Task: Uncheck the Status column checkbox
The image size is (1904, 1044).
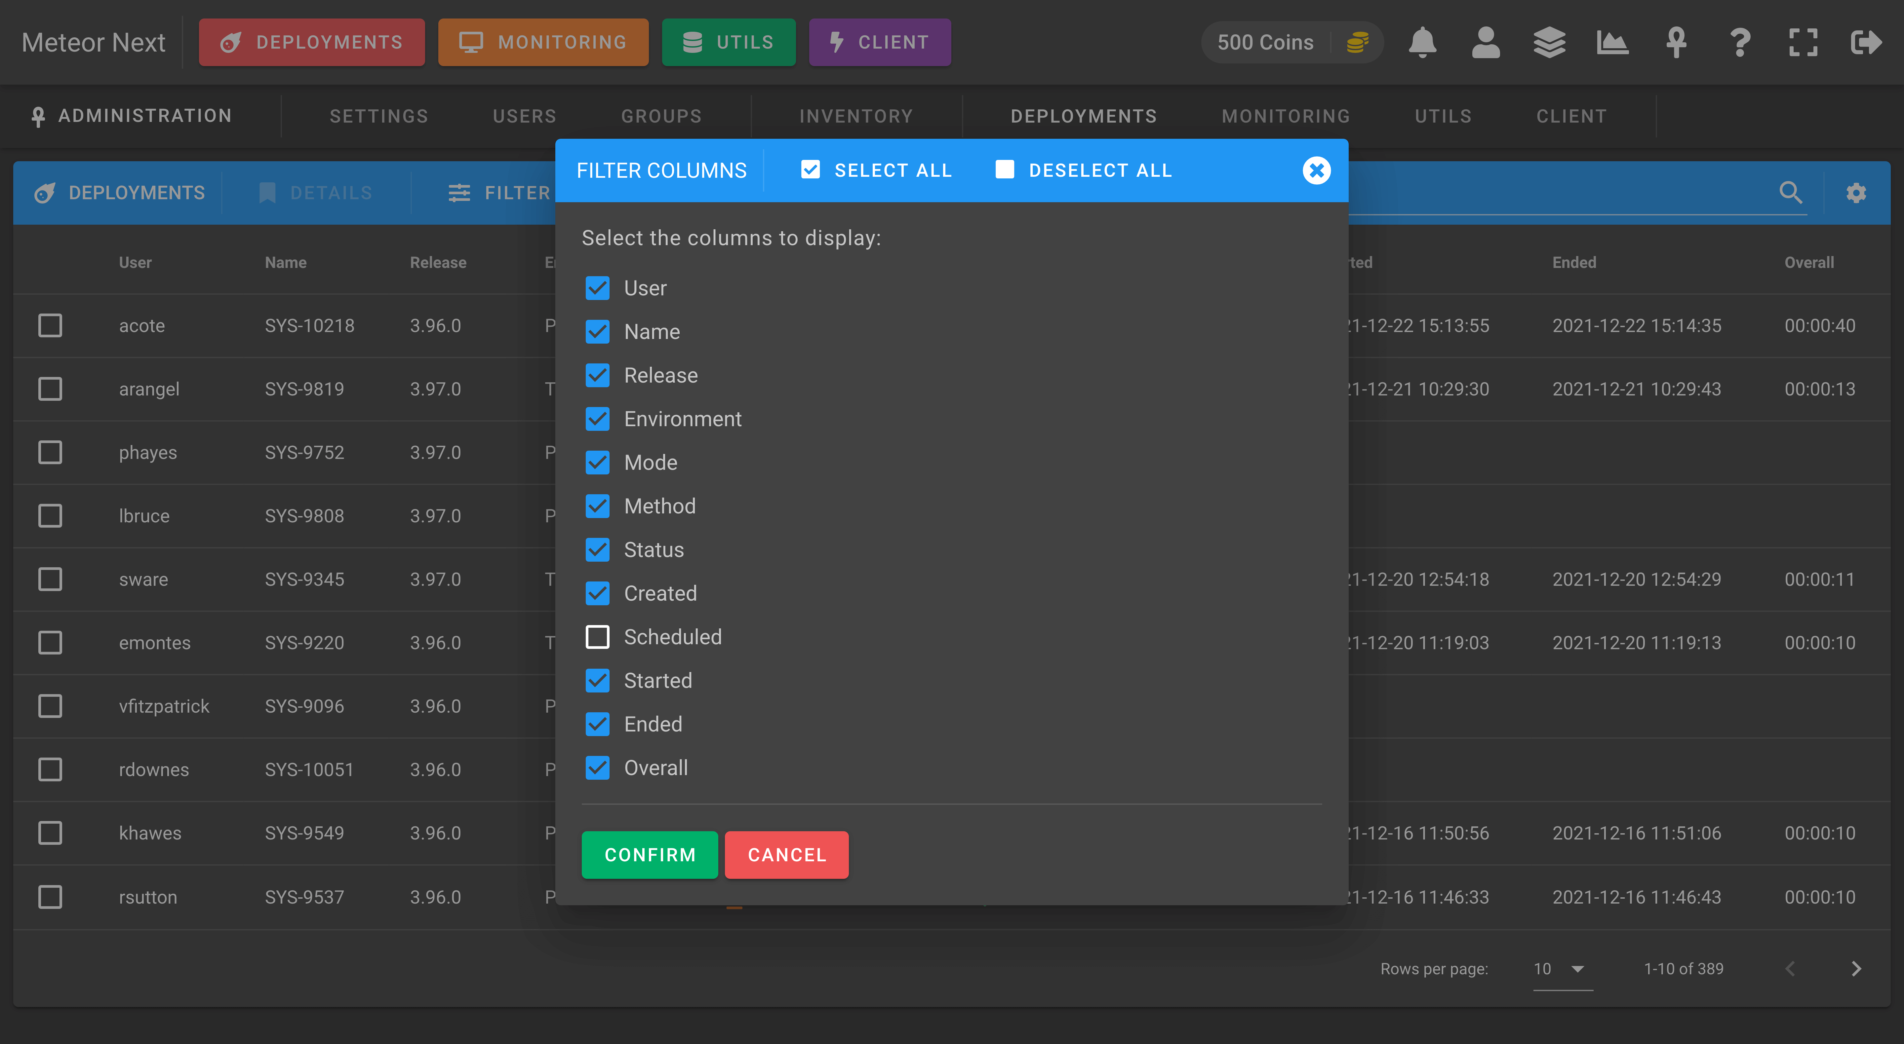Action: click(x=597, y=550)
